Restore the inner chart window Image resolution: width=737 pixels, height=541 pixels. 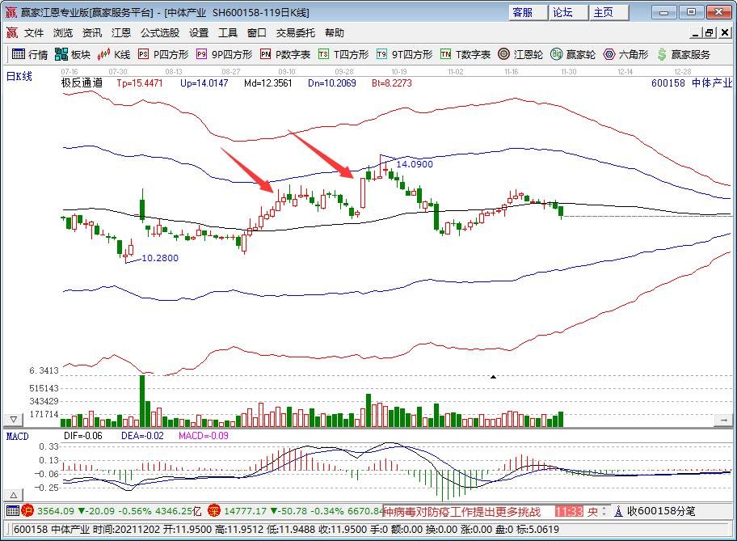(x=710, y=32)
